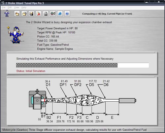The height and width of the screenshot is (133, 165).
Task: Click the 117.72 value above D5
Action: point(93,81)
